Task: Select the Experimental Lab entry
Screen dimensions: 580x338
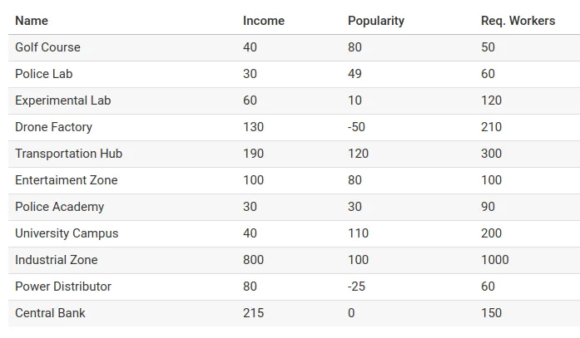Action: point(63,100)
